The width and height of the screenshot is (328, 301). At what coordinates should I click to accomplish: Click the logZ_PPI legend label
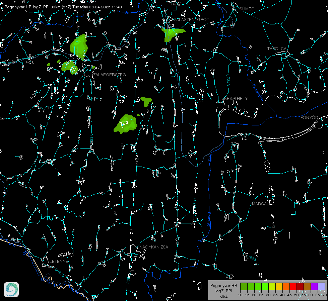coord(223,291)
